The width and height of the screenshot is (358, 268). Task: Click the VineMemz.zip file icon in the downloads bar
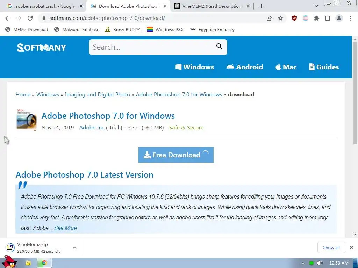pyautogui.click(x=10, y=247)
